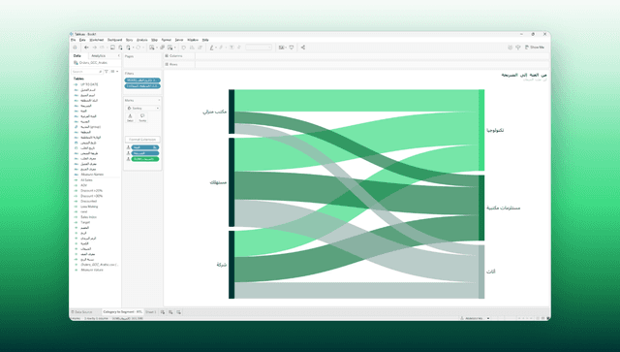Click the filter fields icon beside search box
This screenshot has width=620, height=352.
tap(107, 71)
